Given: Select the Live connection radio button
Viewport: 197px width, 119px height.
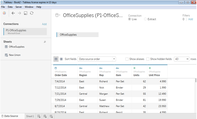Looking at the screenshot, I should (129, 19).
